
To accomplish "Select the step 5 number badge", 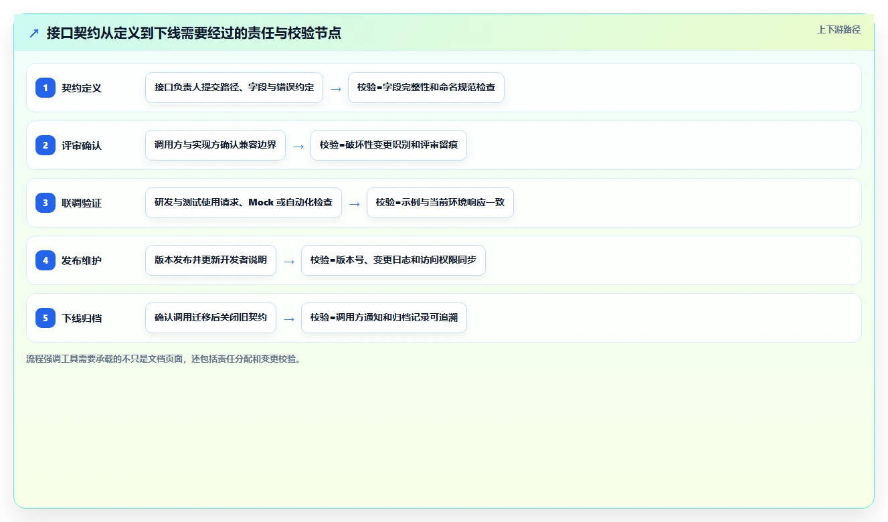I will click(46, 318).
